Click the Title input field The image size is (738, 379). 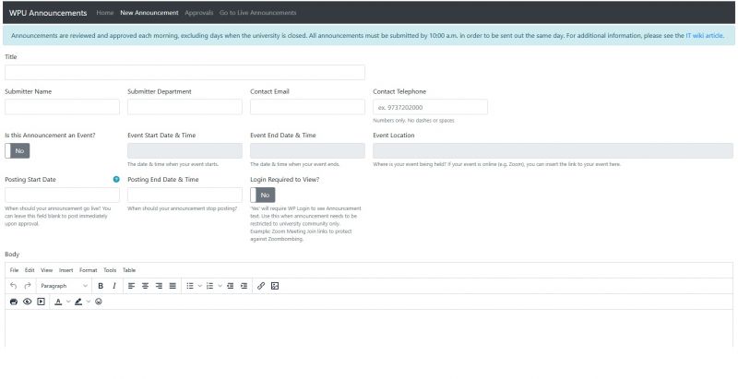184,72
